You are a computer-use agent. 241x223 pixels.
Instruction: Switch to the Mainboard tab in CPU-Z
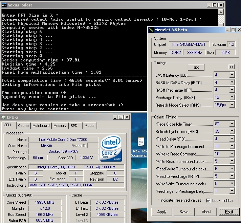point(41,126)
